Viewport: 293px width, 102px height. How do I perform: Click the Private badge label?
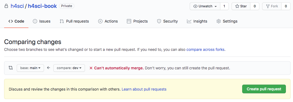tap(67, 6)
